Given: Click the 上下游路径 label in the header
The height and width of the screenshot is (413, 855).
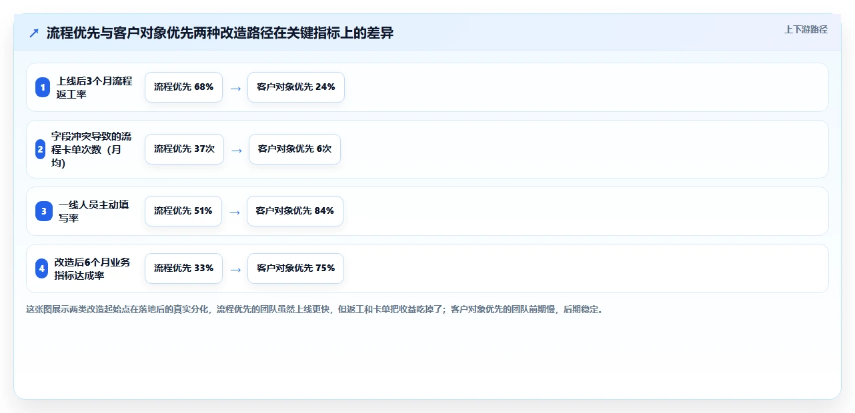Looking at the screenshot, I should [806, 29].
